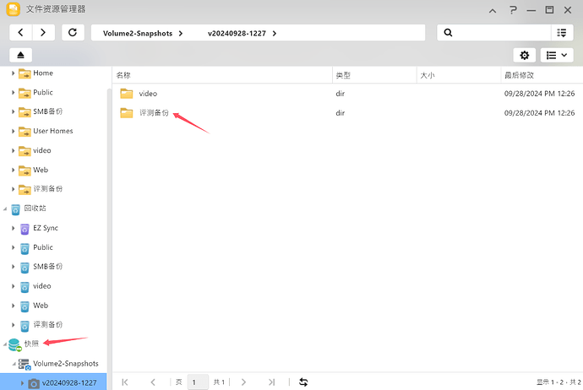Sort by 最后修改 column header
Screen dimensions: 583x390
point(518,75)
